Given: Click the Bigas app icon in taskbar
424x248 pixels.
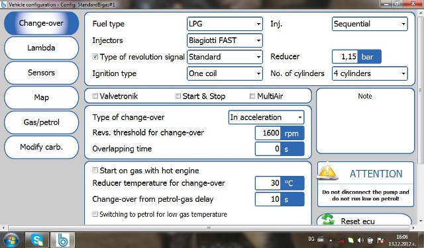Looking at the screenshot, I should (62, 239).
